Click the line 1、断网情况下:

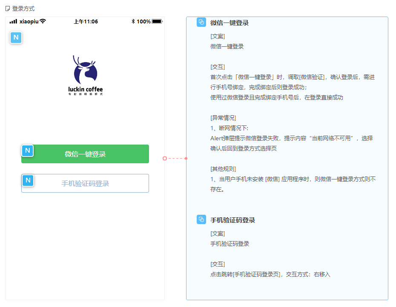[x=230, y=128]
